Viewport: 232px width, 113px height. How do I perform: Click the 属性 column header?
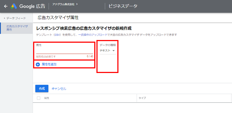point(47,98)
